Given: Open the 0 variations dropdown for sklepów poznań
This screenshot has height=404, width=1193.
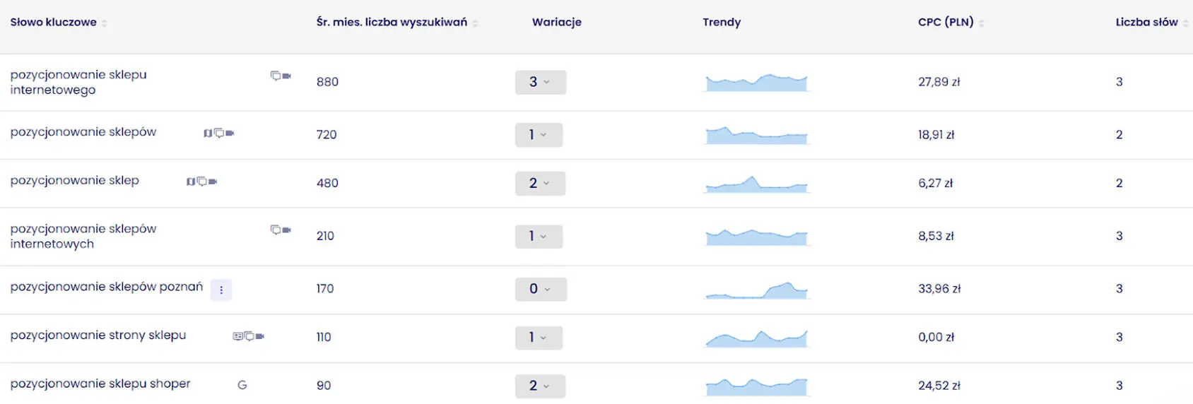Looking at the screenshot, I should coord(541,289).
